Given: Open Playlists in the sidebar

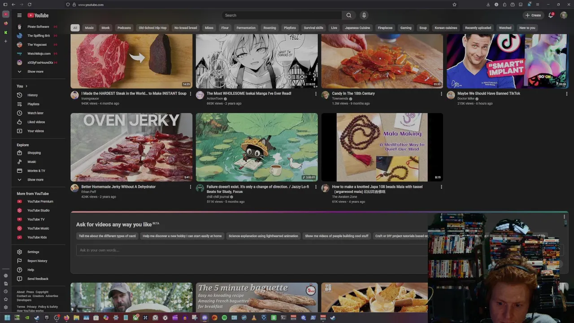Looking at the screenshot, I should [33, 104].
